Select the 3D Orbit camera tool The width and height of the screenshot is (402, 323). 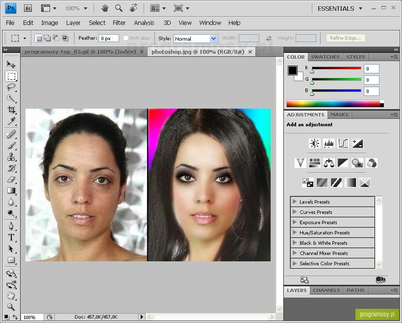(x=11, y=285)
